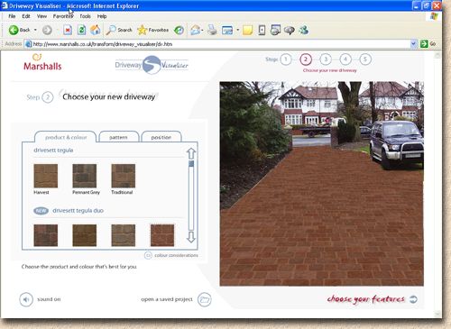Refresh the page with the Refresh icon
The width and height of the screenshot is (451, 329).
[81, 30]
